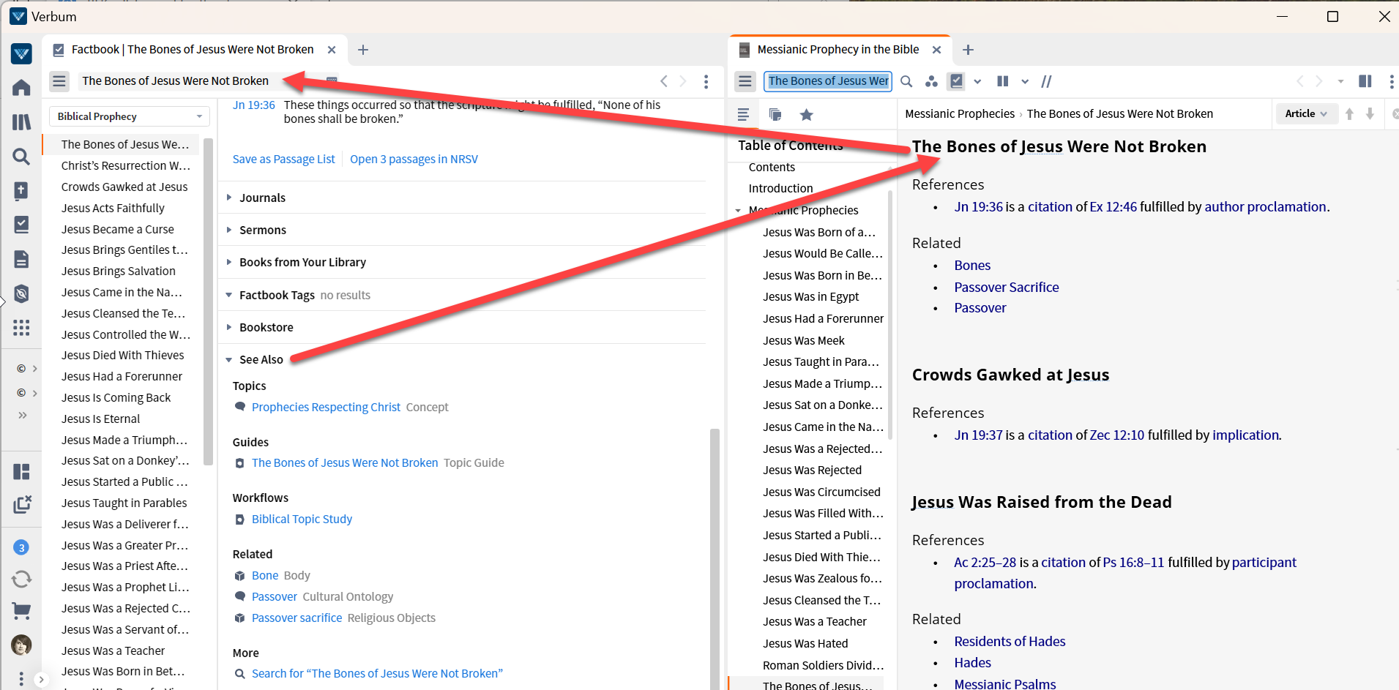Toggle multi-column view button
Image resolution: width=1399 pixels, height=690 pixels.
point(1002,81)
